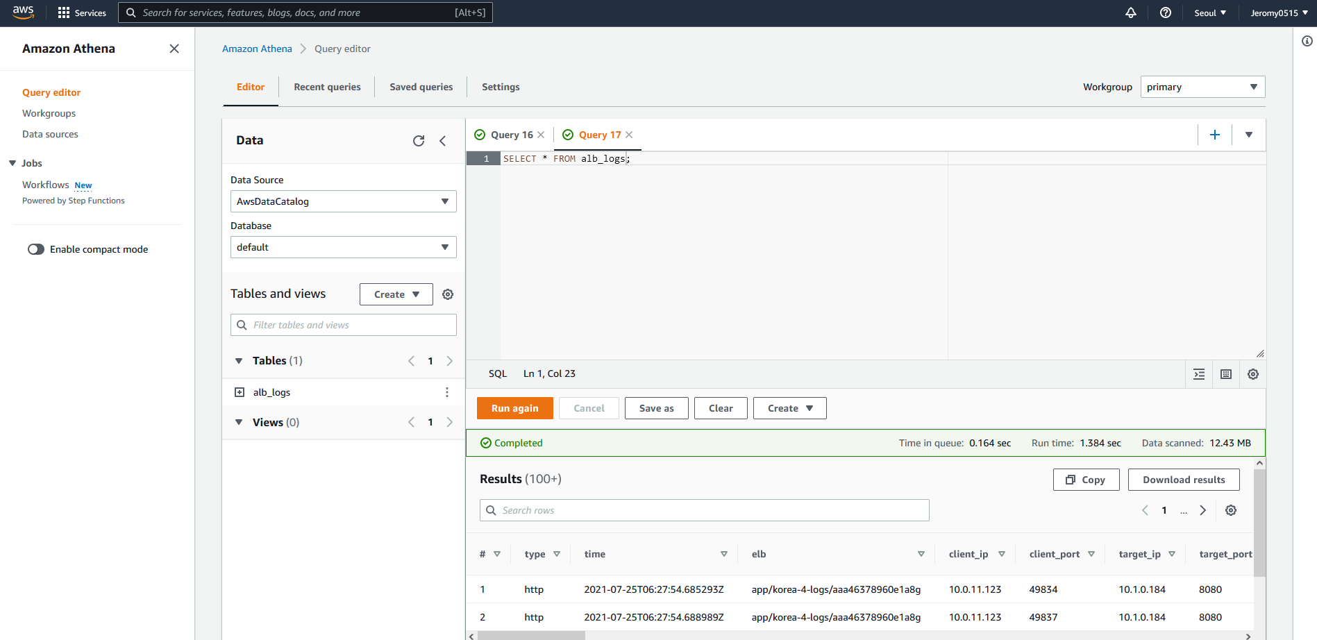Viewport: 1317px width, 640px height.
Task: Open the Data Source AwsDataCatalog dropdown
Action: coord(344,201)
